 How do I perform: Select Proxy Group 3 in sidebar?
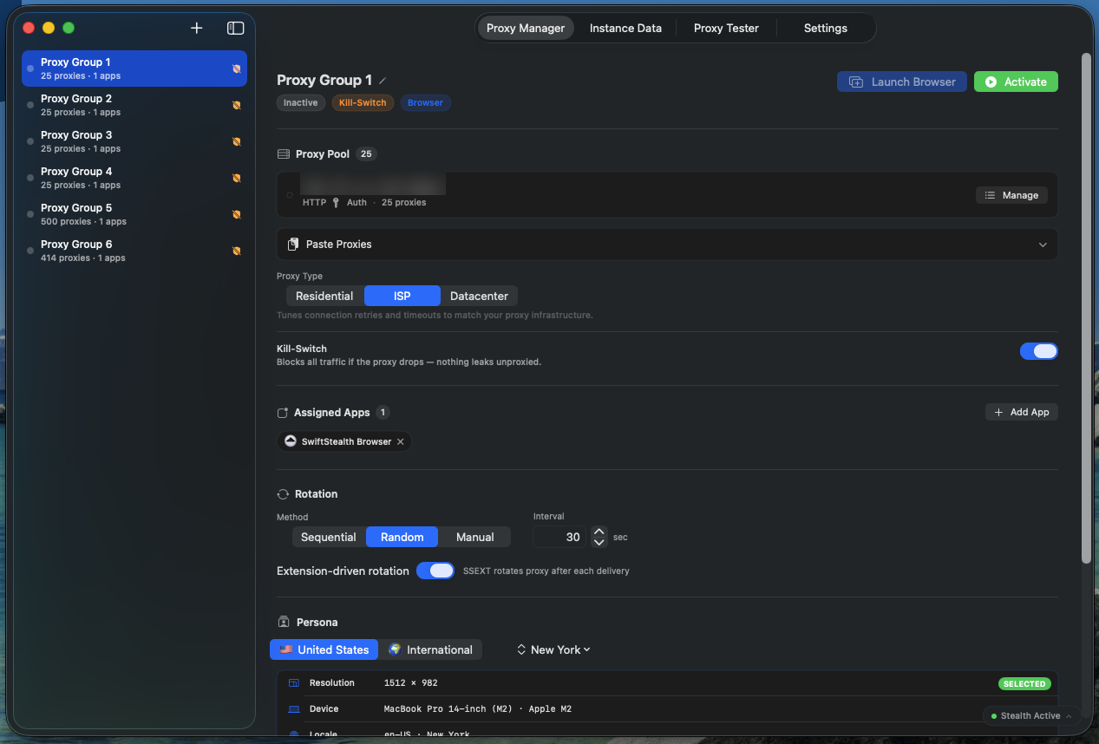click(134, 141)
